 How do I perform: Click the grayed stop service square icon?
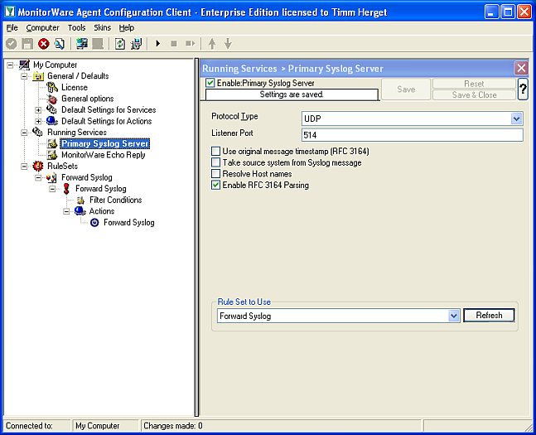pyautogui.click(x=174, y=43)
